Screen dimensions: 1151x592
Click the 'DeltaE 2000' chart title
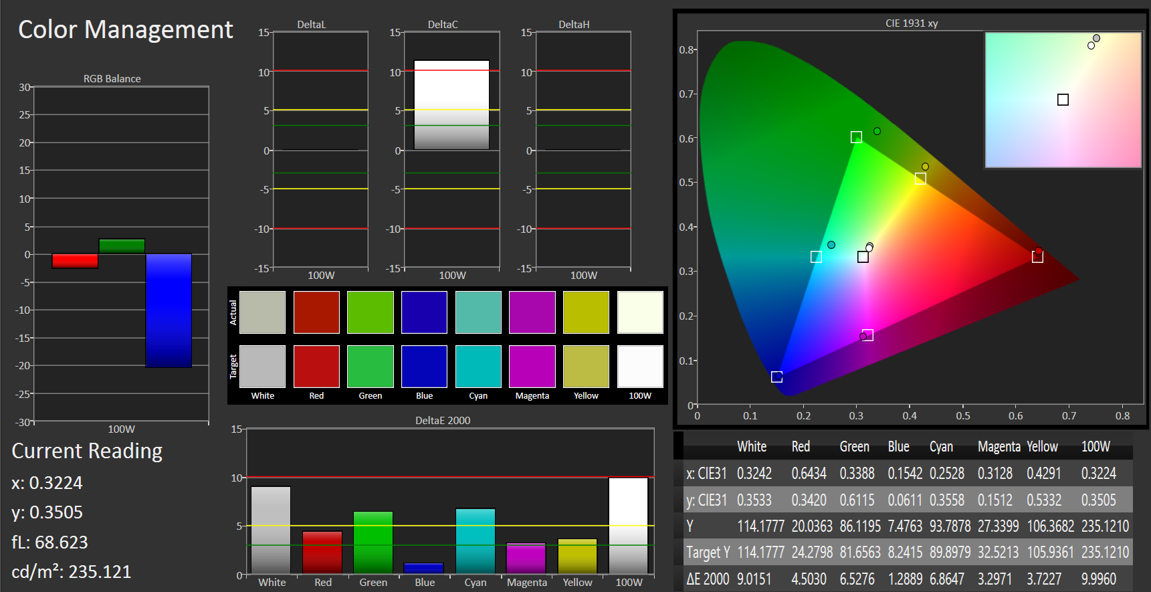point(443,420)
